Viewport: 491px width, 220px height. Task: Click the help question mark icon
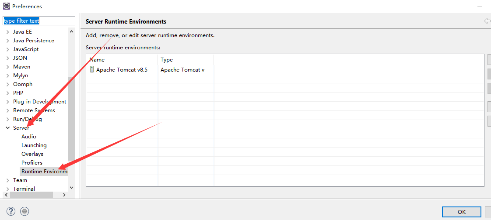pyautogui.click(x=11, y=211)
